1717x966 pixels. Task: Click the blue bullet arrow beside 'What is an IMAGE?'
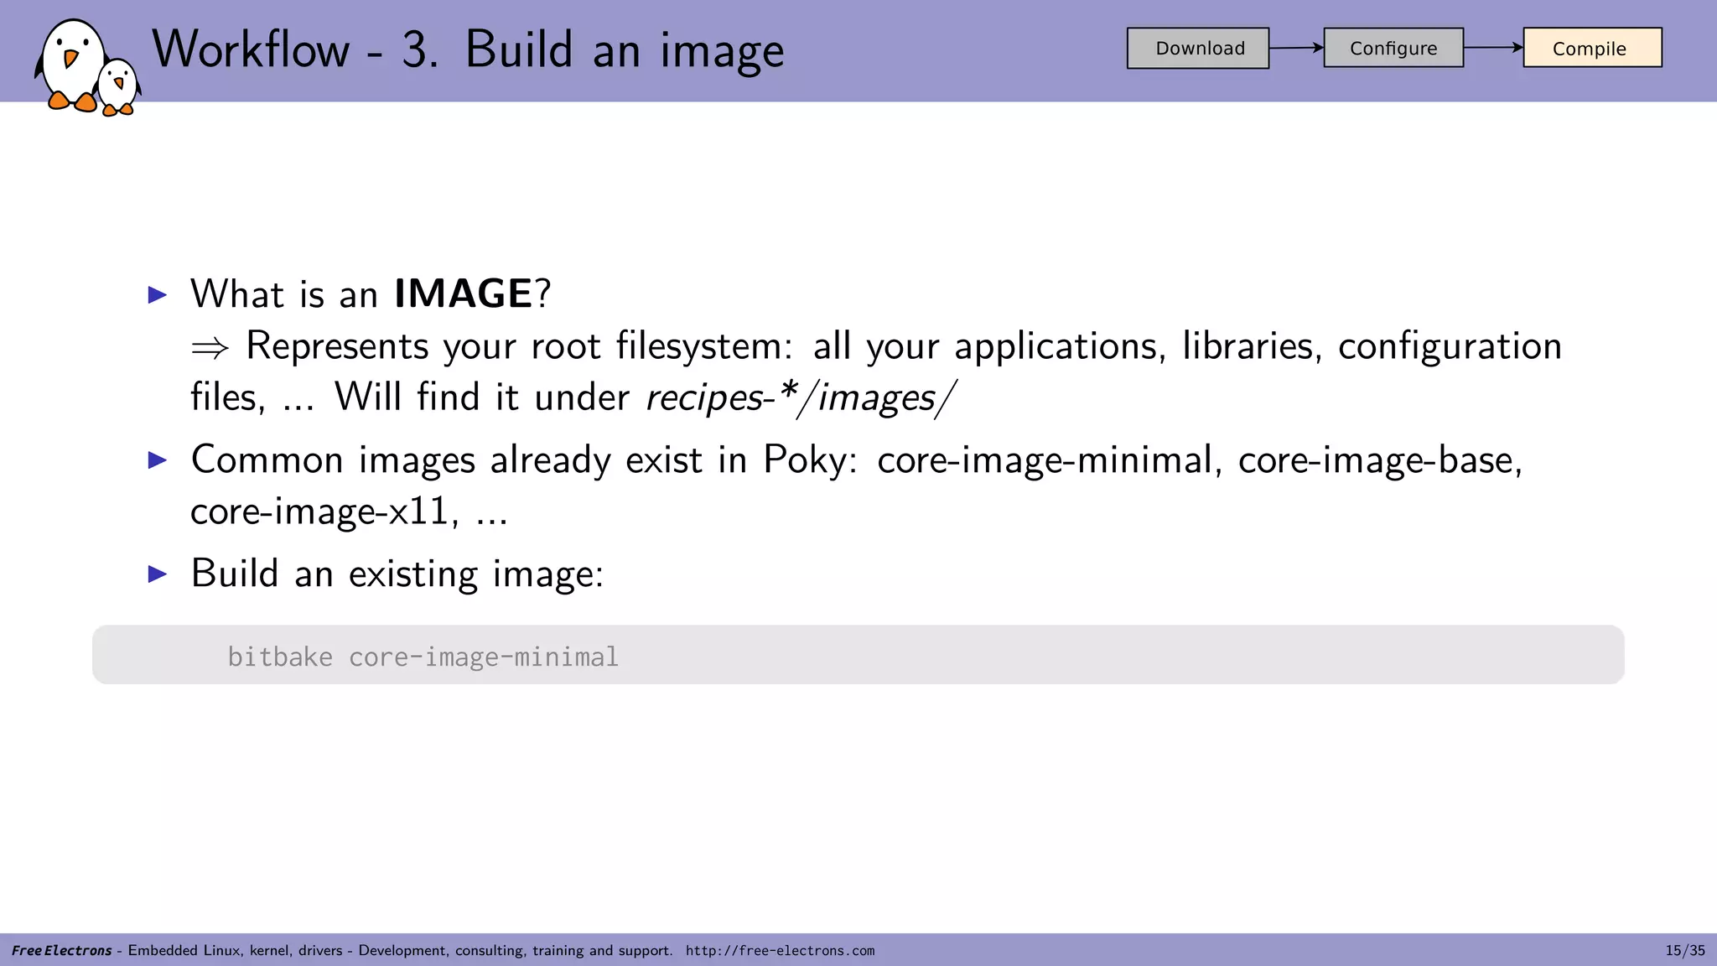pyautogui.click(x=158, y=294)
